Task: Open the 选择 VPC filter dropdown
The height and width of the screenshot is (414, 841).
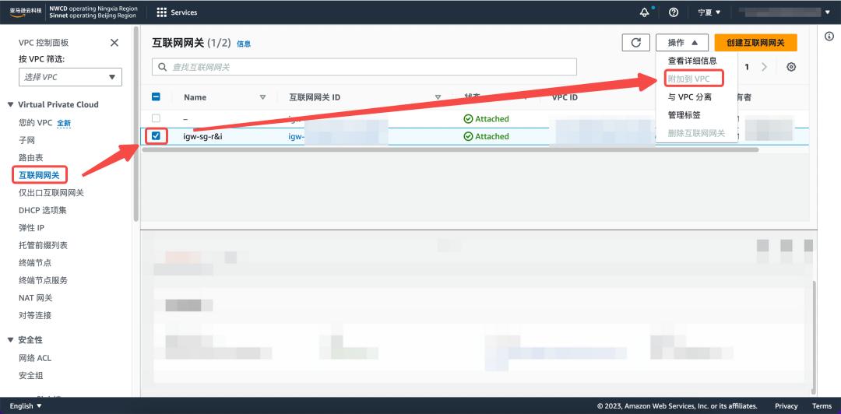Action: tap(70, 77)
